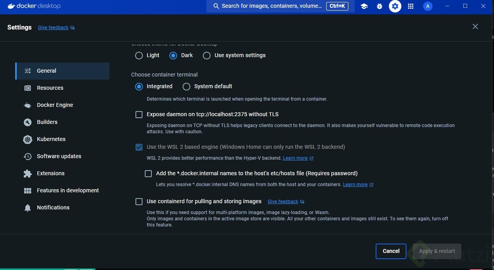Click the Features in development grid icon
Screen dimensions: 494x270
pos(28,190)
